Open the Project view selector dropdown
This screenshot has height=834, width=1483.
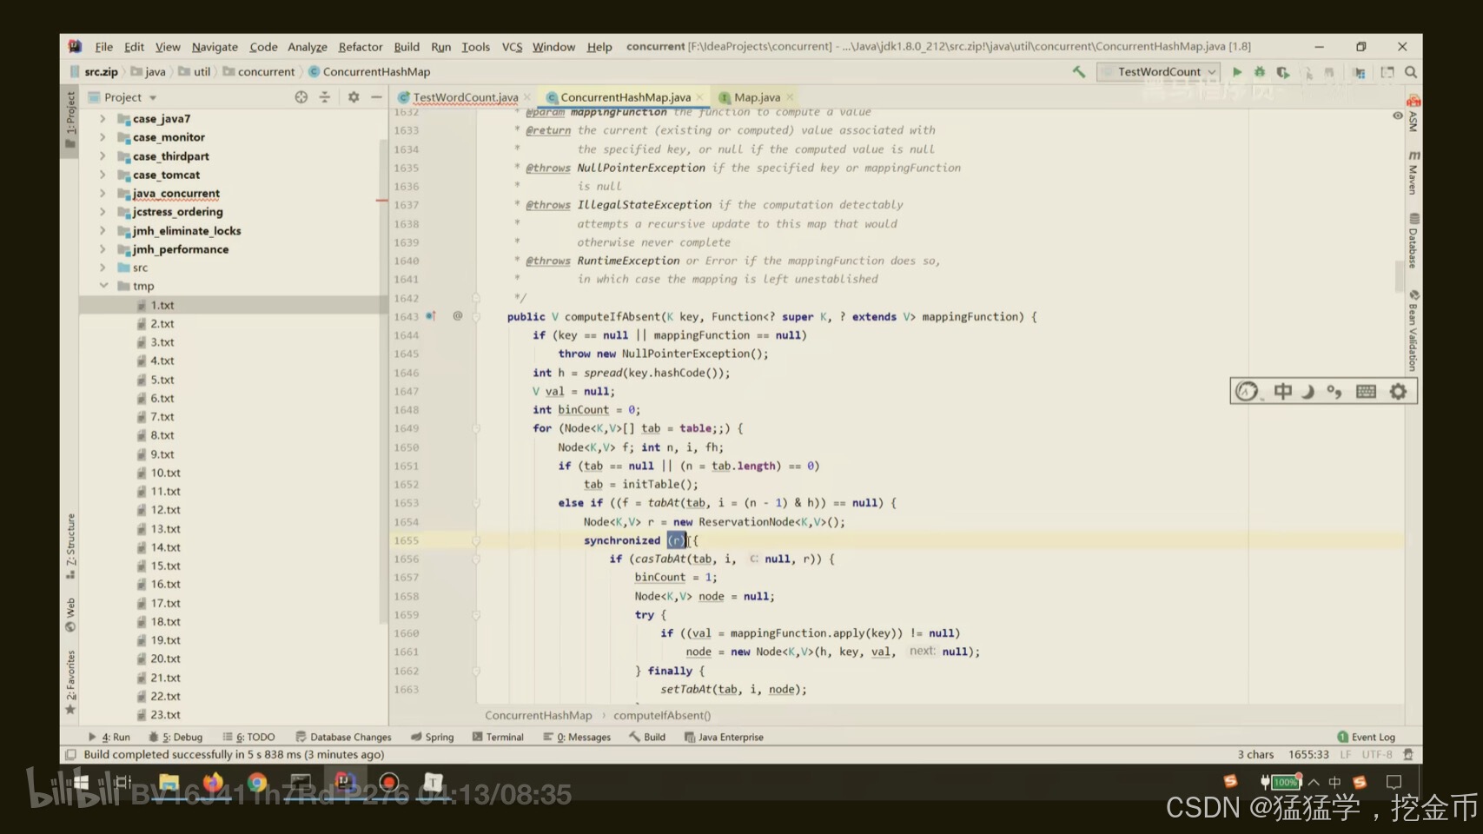pyautogui.click(x=130, y=97)
